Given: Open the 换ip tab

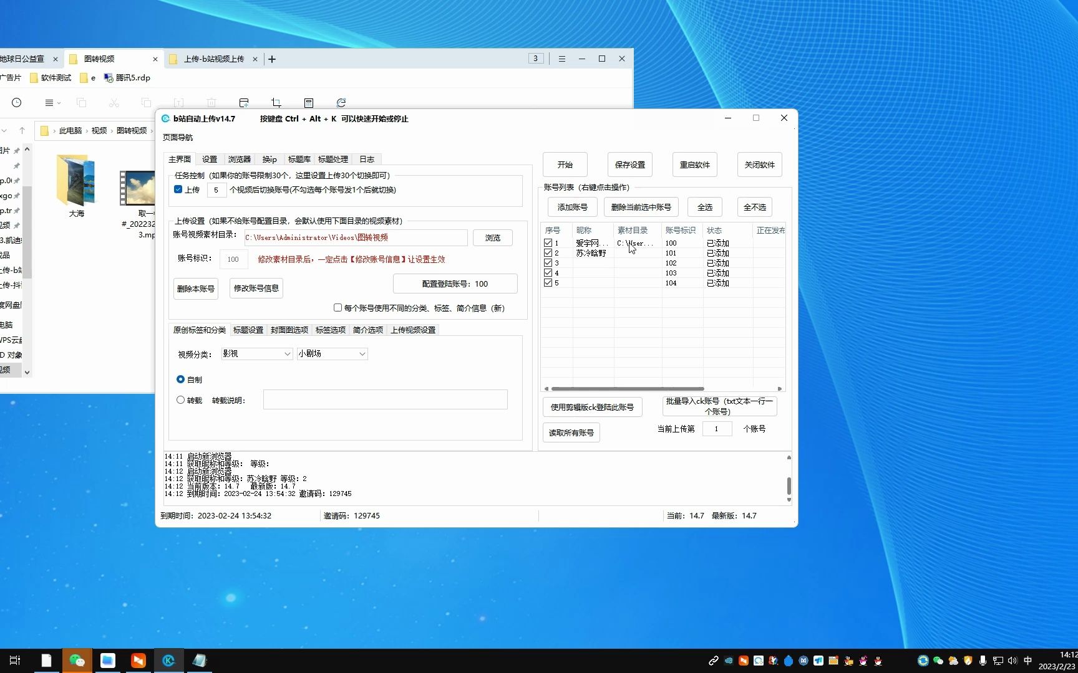Looking at the screenshot, I should point(269,159).
